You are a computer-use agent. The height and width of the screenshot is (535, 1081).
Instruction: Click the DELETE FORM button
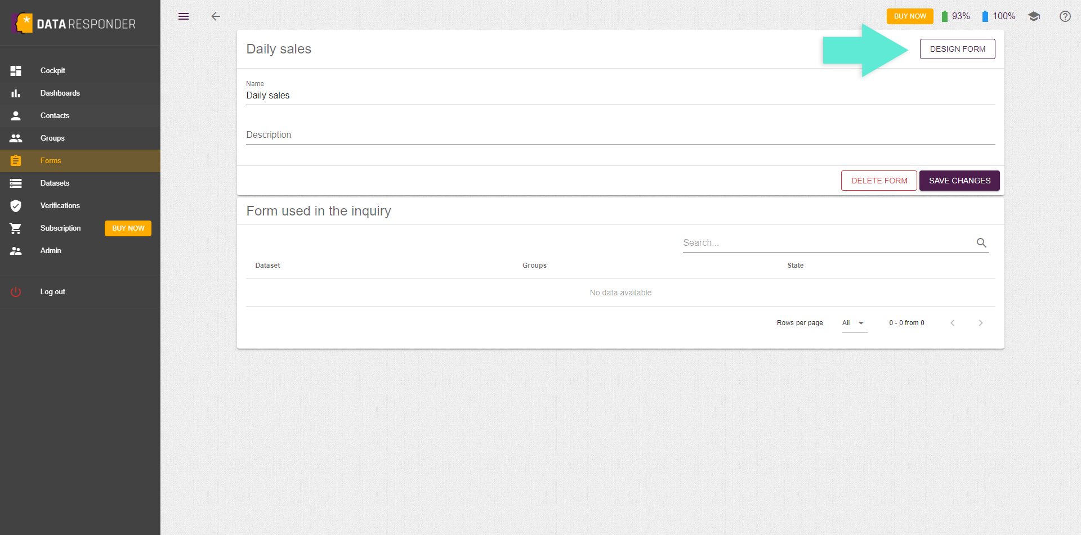click(x=879, y=181)
